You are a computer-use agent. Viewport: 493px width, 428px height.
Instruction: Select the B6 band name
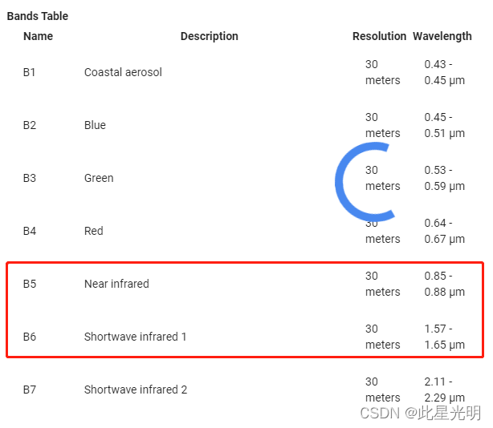click(x=30, y=337)
